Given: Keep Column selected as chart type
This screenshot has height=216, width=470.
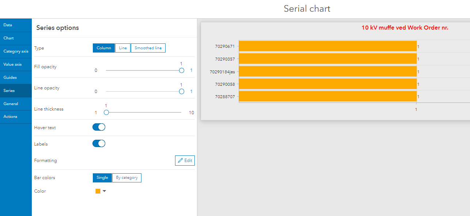Looking at the screenshot, I should pyautogui.click(x=103, y=48).
